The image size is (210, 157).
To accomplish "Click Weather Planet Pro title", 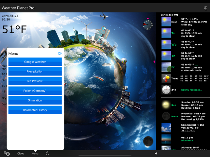I will point(18,8).
